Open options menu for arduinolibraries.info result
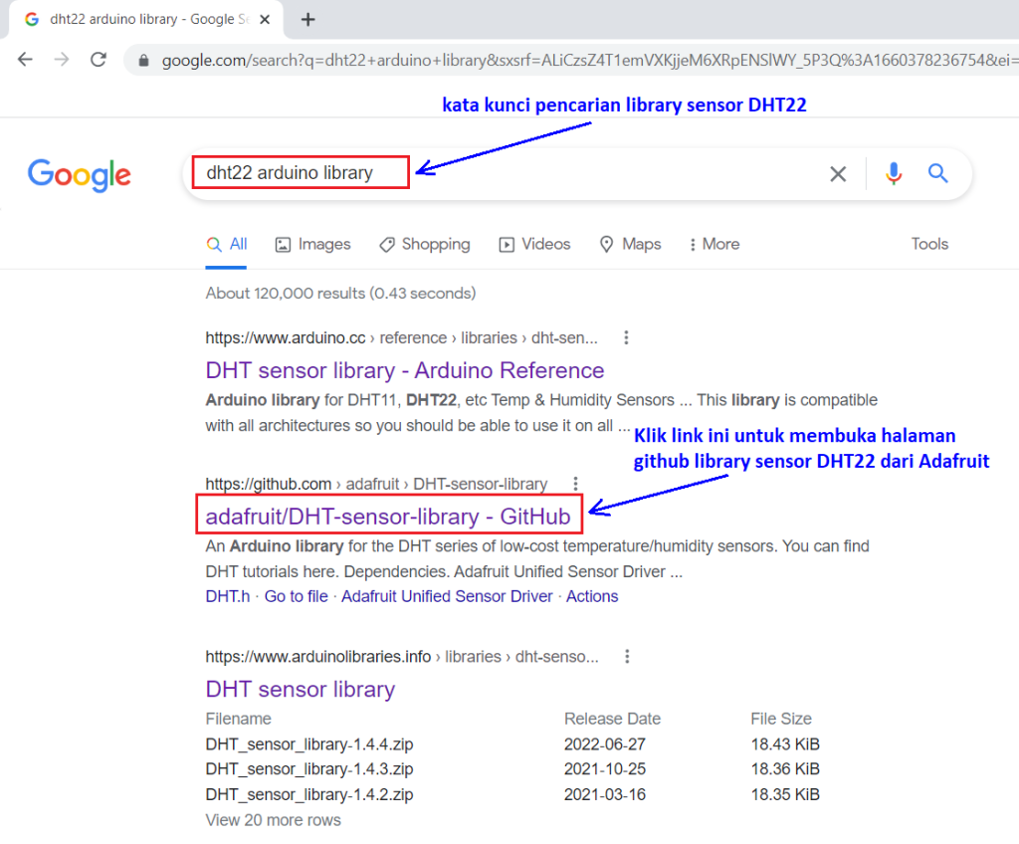 pos(627,657)
